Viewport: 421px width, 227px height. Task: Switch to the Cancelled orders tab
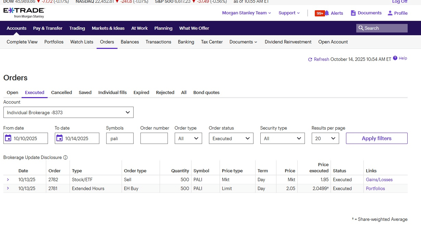[61, 92]
